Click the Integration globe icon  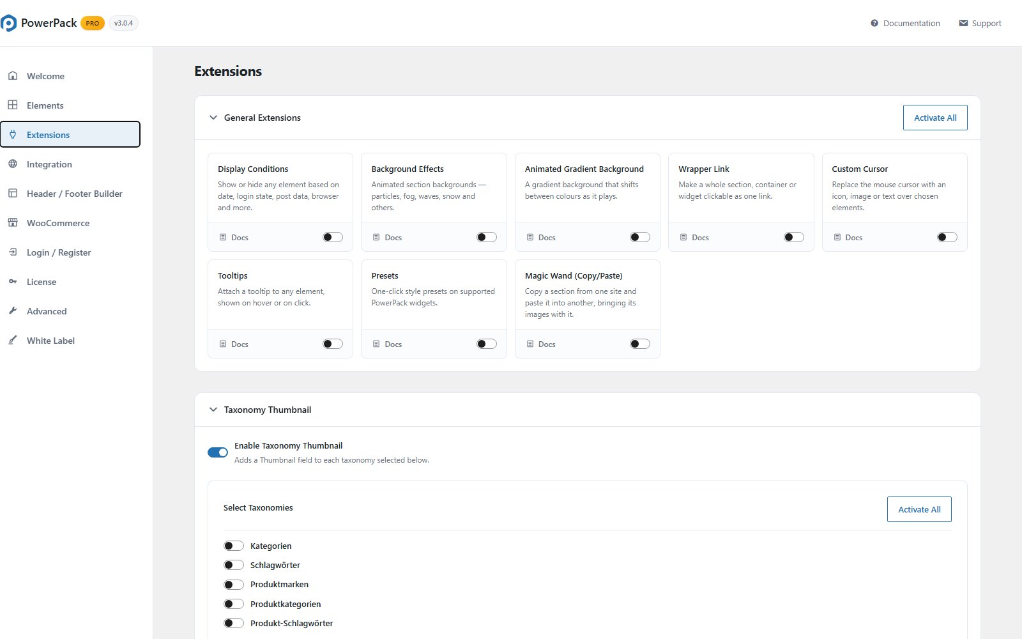click(x=13, y=164)
